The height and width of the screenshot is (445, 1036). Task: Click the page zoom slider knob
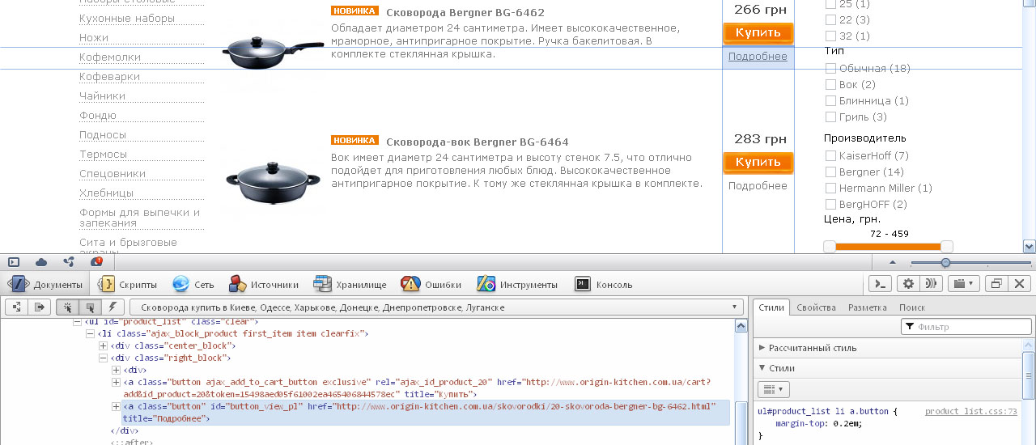[x=945, y=262]
